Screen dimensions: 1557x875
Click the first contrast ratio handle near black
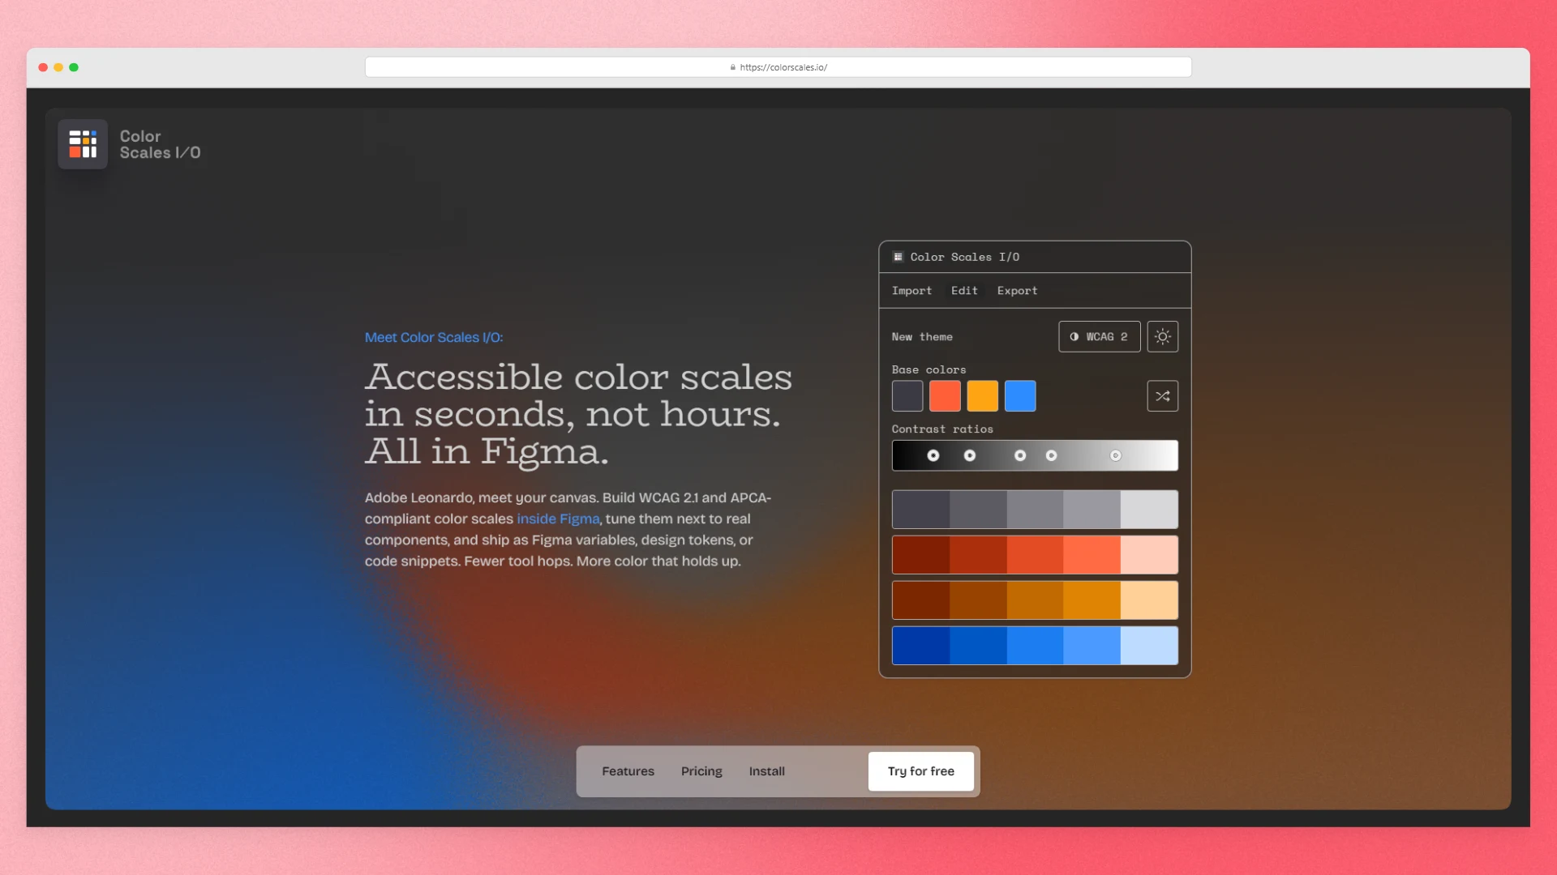point(933,455)
